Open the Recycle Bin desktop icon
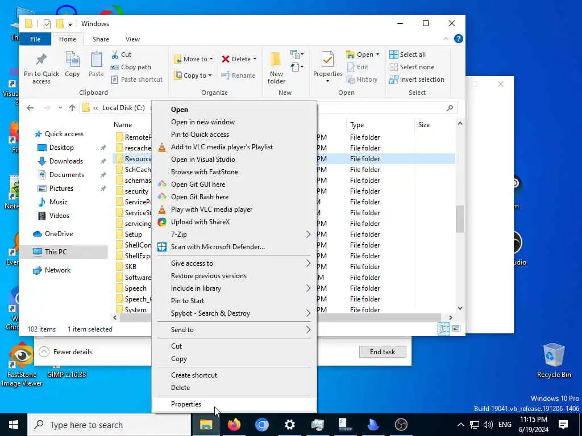This screenshot has height=436, width=582. [554, 360]
